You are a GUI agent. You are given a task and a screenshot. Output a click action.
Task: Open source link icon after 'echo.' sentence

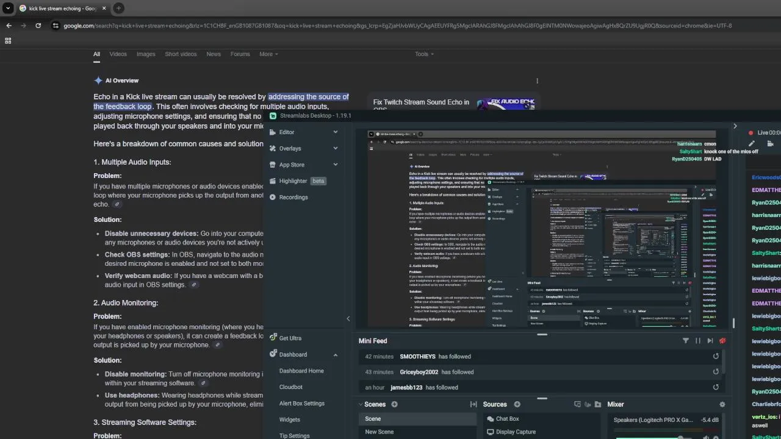coord(117,205)
